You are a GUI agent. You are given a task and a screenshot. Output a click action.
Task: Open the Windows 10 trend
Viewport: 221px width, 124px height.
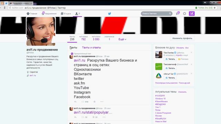[160, 99]
